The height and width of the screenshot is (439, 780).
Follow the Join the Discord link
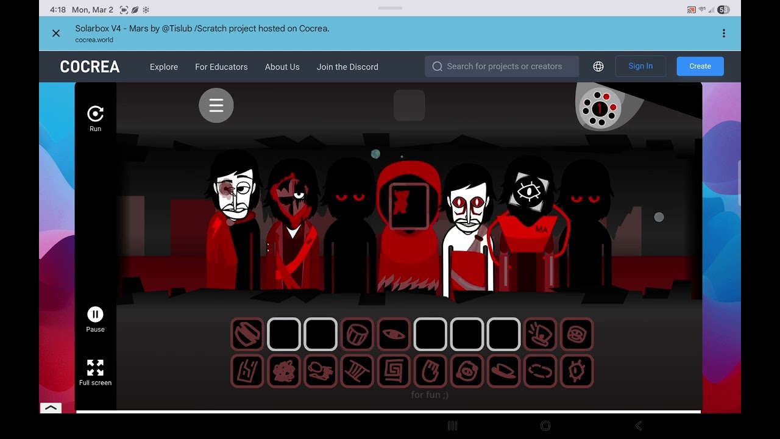(347, 66)
